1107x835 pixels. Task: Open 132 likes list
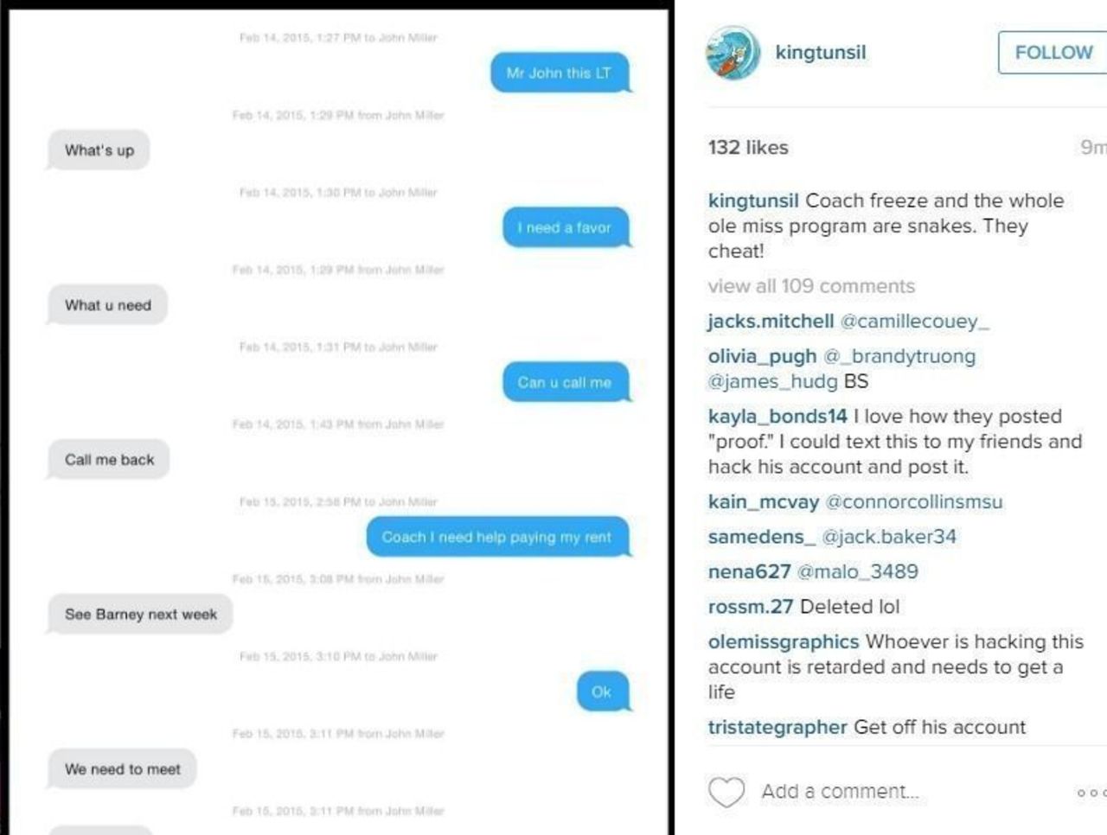coord(748,148)
